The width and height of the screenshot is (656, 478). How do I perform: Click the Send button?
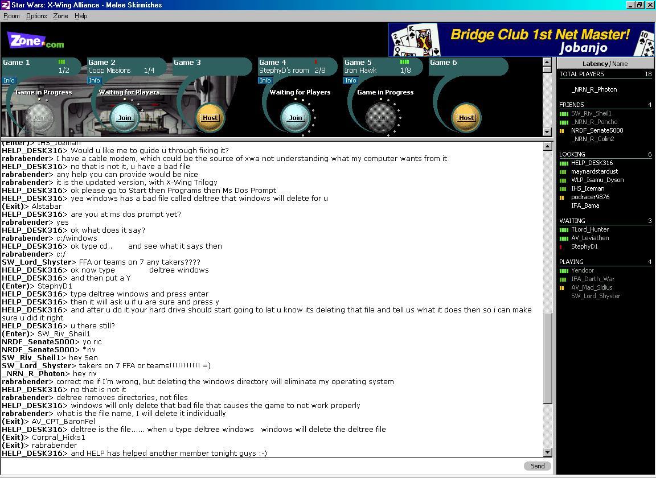[538, 466]
